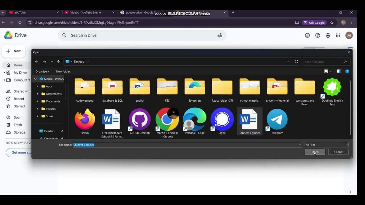Select the Student's grades Word document

[250, 122]
